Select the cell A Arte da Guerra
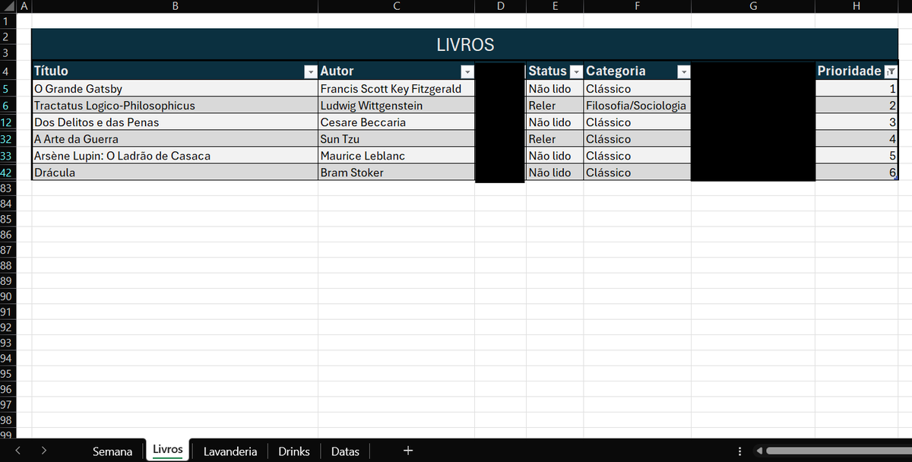Viewport: 912px width, 462px height. point(175,139)
